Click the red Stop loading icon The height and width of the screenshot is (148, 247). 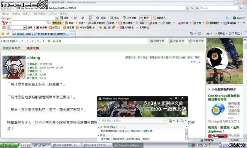pos(197,8)
